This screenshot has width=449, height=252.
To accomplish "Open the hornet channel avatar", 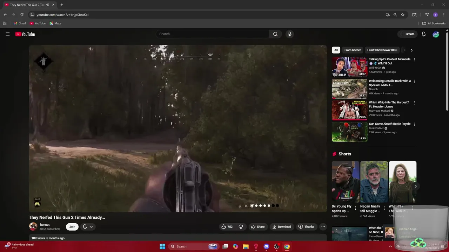I will [33, 227].
